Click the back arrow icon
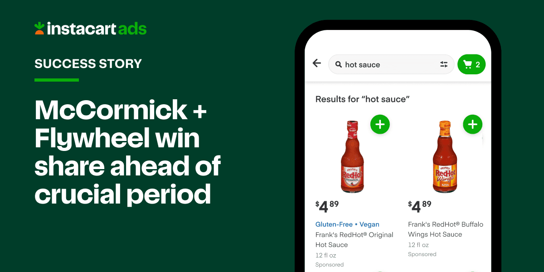Image resolution: width=544 pixels, height=272 pixels. pyautogui.click(x=317, y=63)
